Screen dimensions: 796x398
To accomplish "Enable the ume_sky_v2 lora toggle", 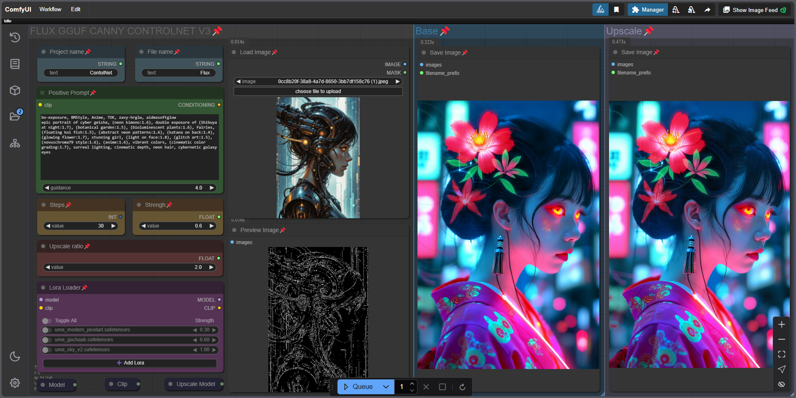I will (46, 350).
